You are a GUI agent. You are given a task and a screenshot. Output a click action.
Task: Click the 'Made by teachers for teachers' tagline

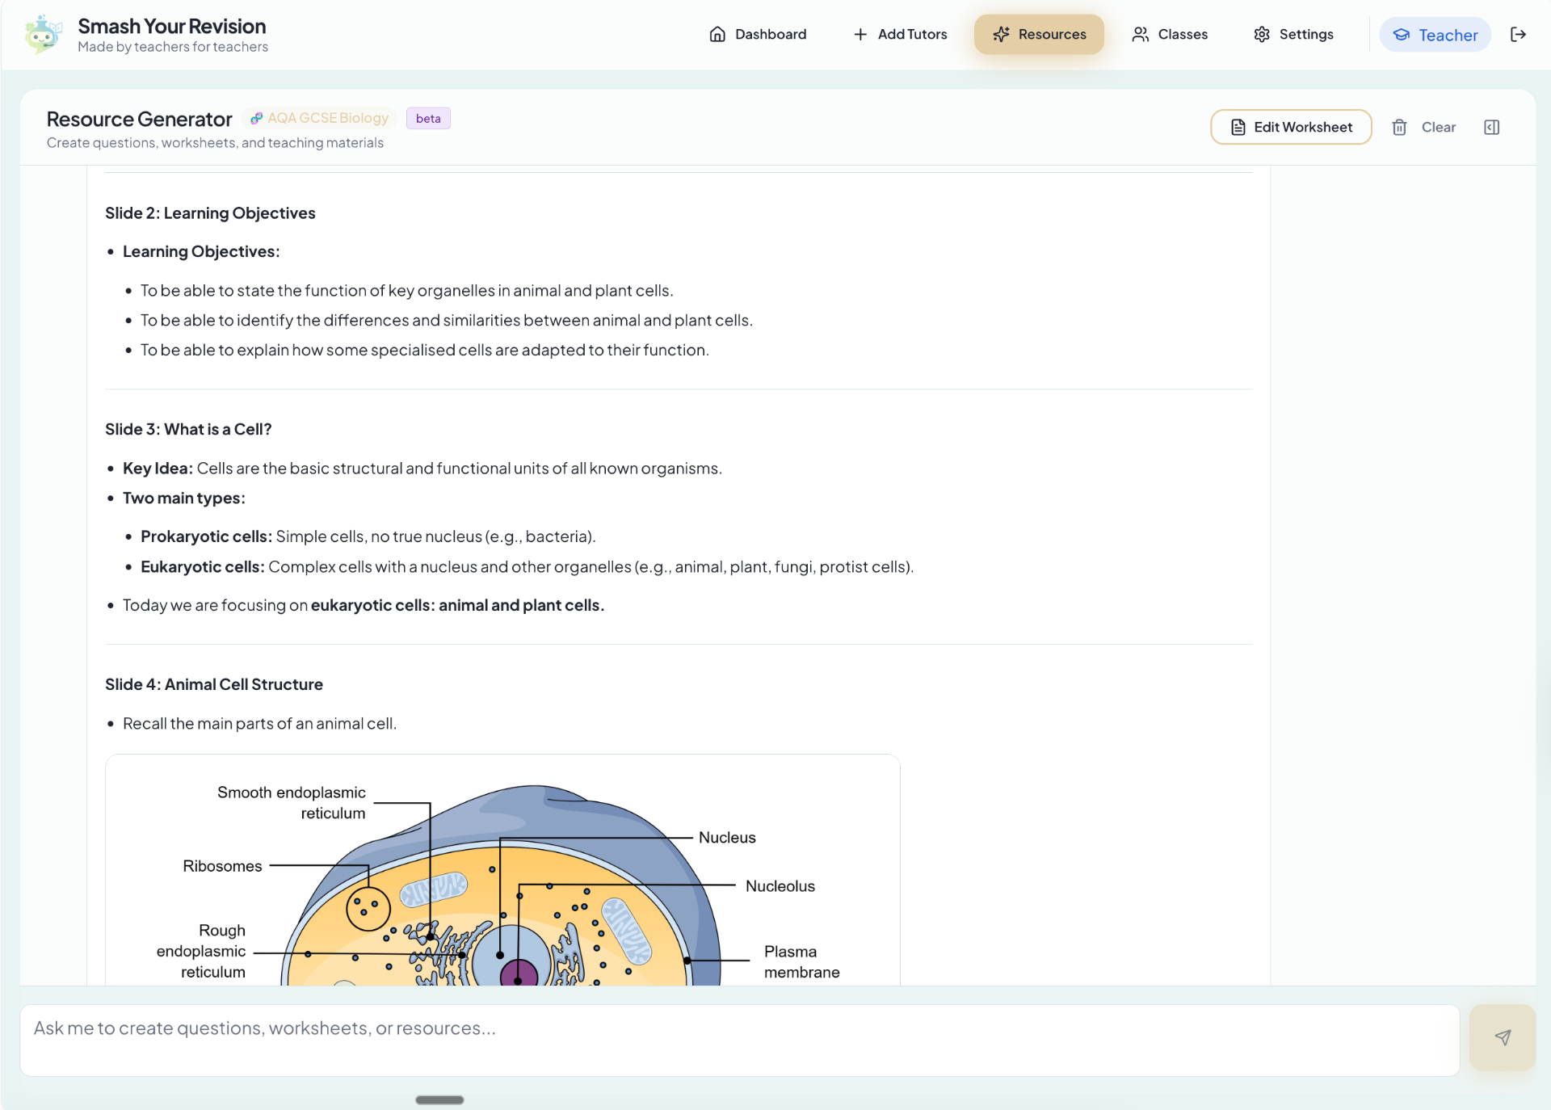[173, 47]
